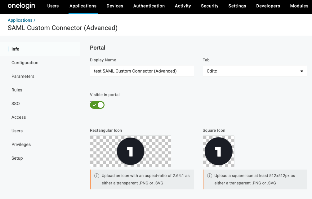Switch to the Configuration sidebar tab
The image size is (312, 199).
[25, 63]
